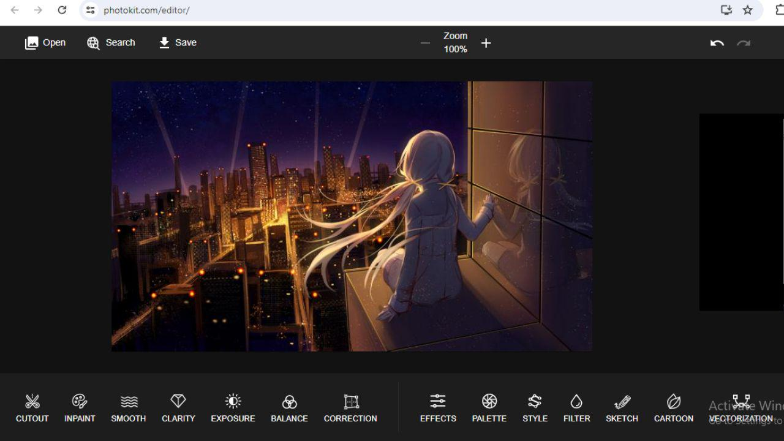Select the Exposure adjustment tool
This screenshot has height=441, width=784.
(233, 406)
